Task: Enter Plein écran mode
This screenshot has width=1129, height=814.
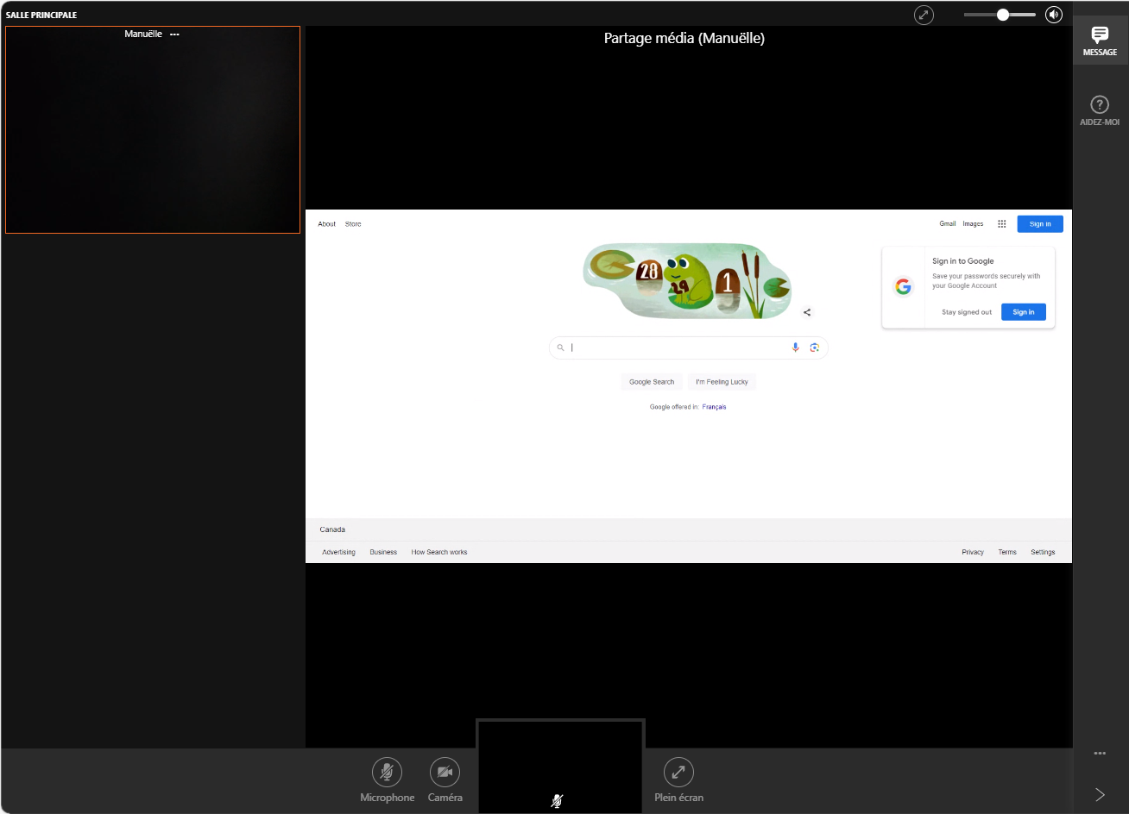Action: pos(678,772)
